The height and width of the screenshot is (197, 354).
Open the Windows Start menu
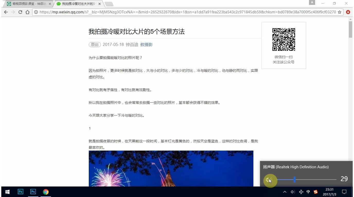(7, 192)
